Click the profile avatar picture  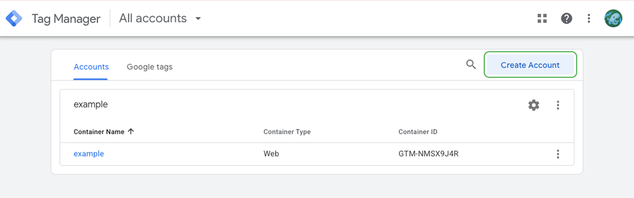coord(613,18)
